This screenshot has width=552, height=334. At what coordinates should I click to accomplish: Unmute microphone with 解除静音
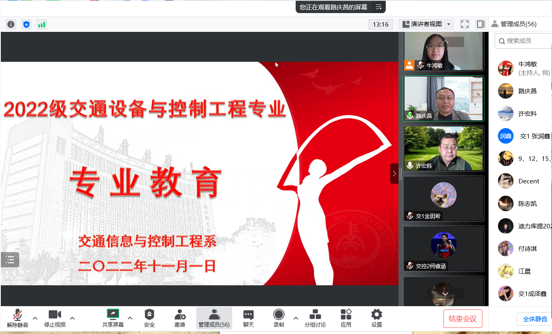click(x=18, y=318)
